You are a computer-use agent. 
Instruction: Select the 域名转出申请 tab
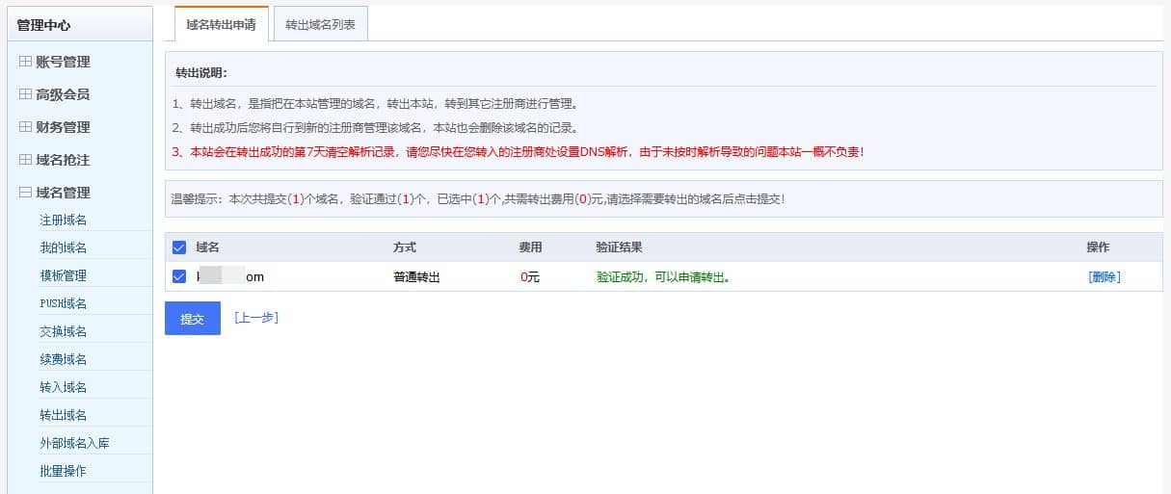(x=221, y=25)
